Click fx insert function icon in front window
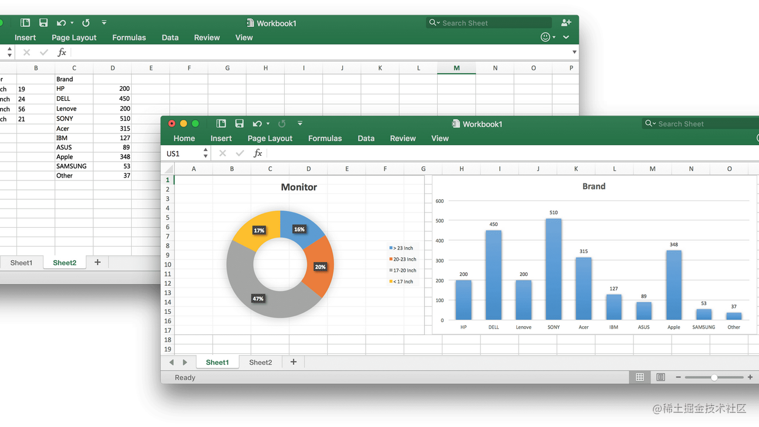The image size is (759, 427). (x=257, y=153)
